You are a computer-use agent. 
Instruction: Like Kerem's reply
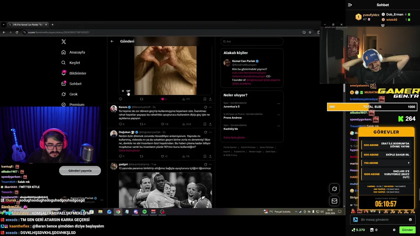point(162,124)
